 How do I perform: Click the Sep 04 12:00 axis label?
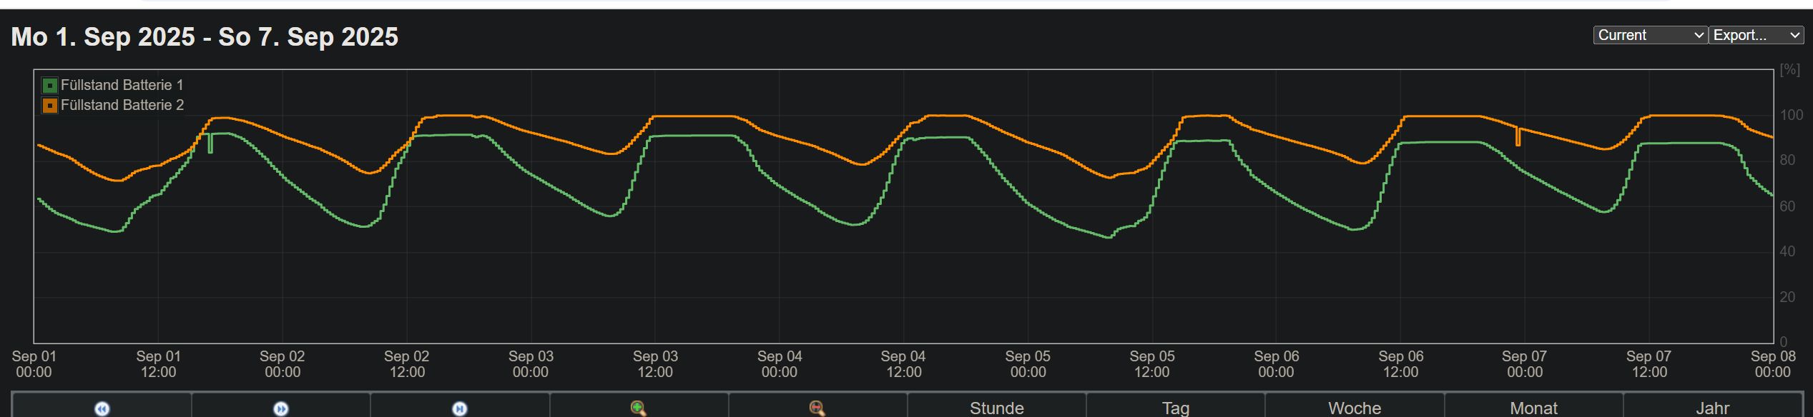[x=903, y=364]
